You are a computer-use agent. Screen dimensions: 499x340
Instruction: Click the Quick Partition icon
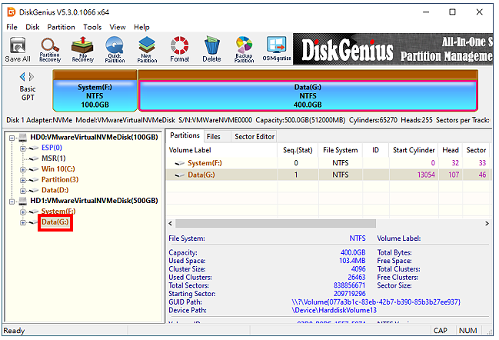tap(115, 49)
